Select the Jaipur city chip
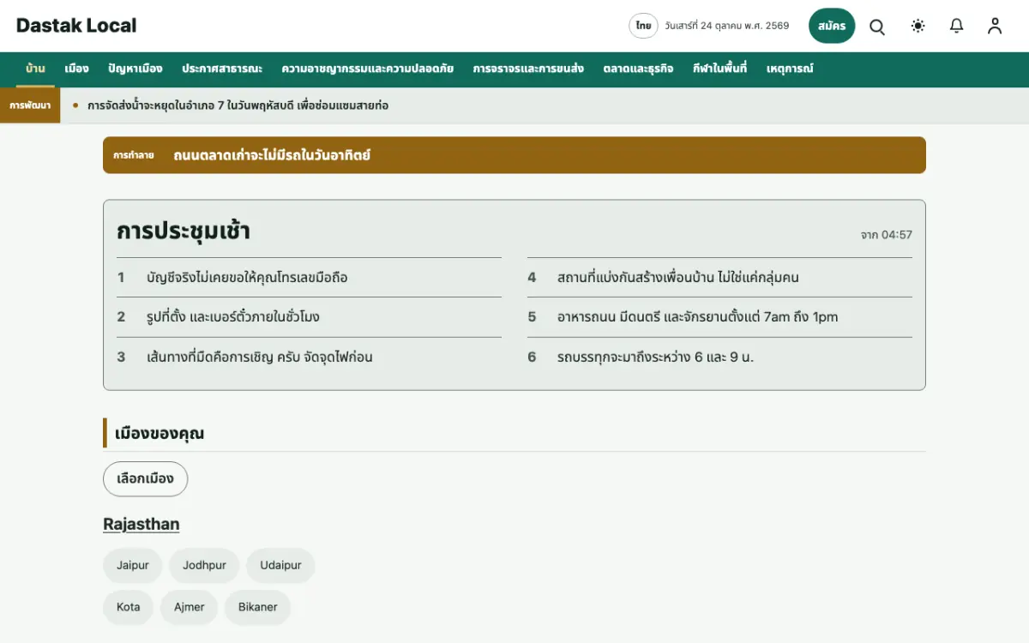1029x643 pixels. tap(133, 566)
